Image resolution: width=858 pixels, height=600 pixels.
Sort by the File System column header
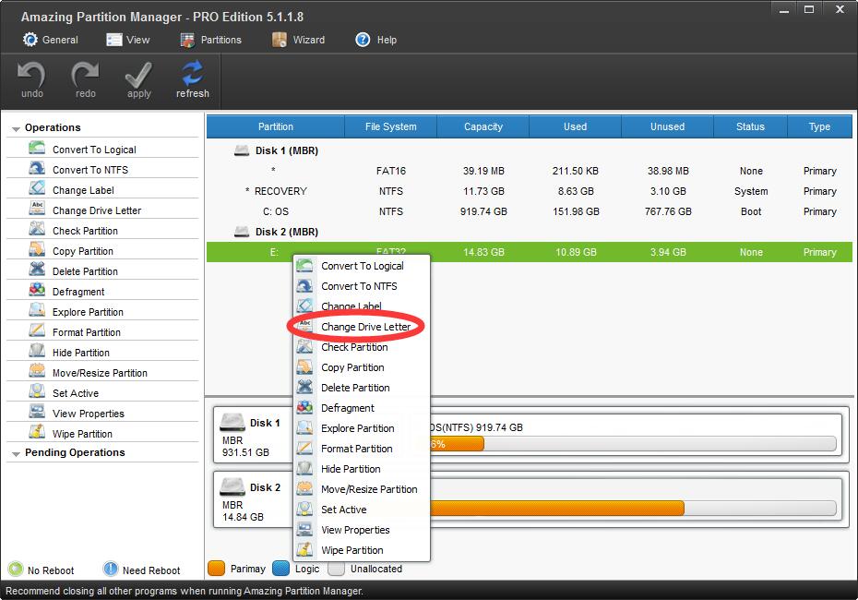390,126
